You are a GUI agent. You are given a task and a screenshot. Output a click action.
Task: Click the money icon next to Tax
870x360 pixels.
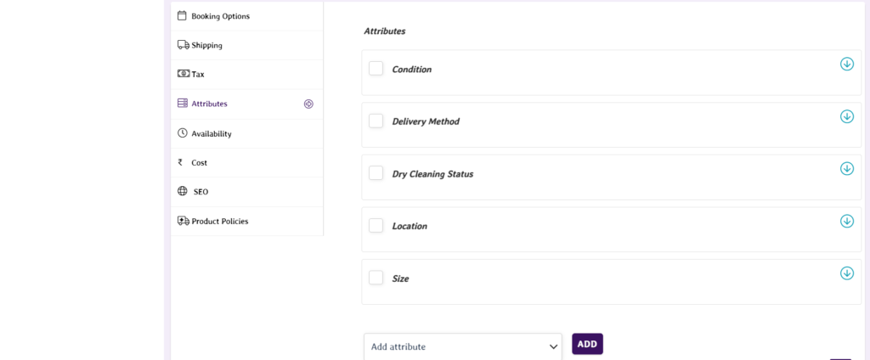click(183, 74)
